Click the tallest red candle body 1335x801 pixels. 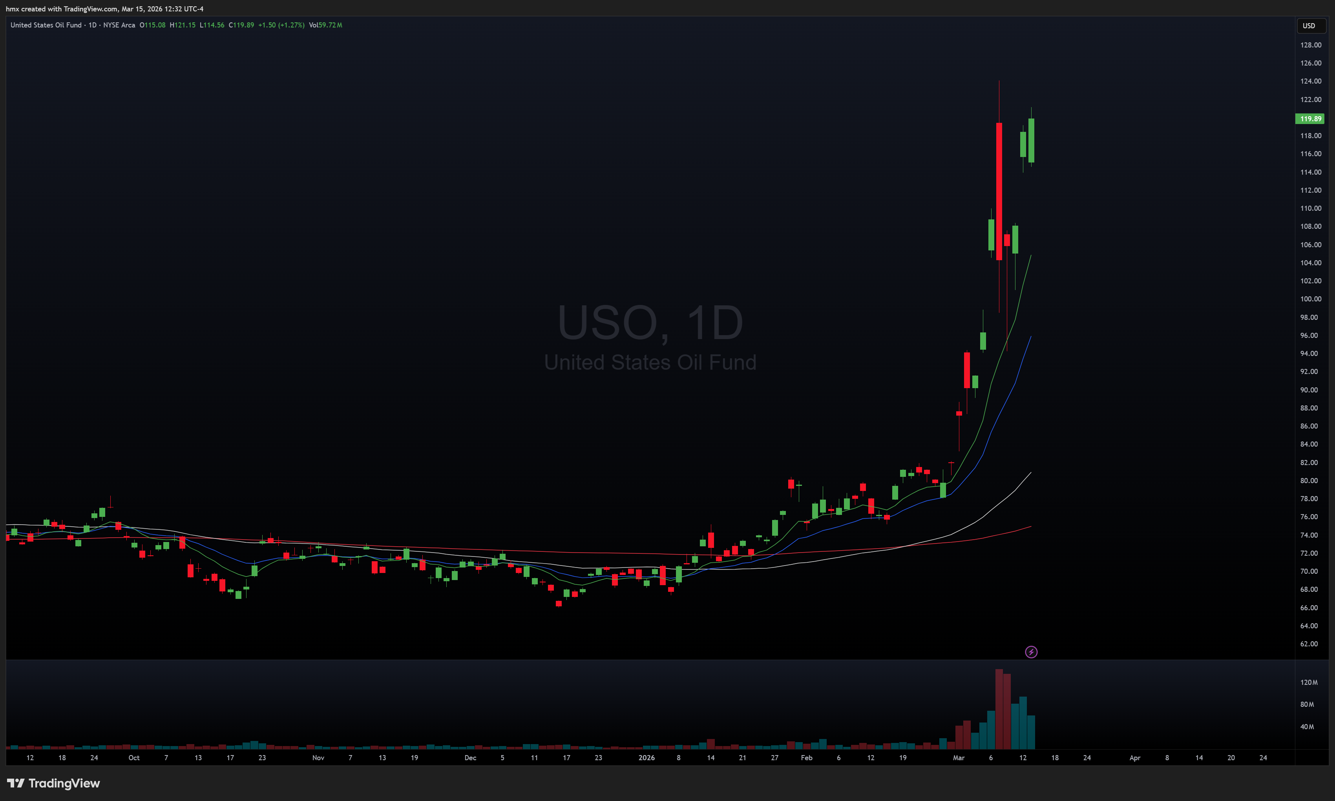999,191
